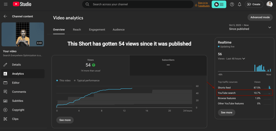Open the notifications bell
276x131 pixels.
(240, 4)
